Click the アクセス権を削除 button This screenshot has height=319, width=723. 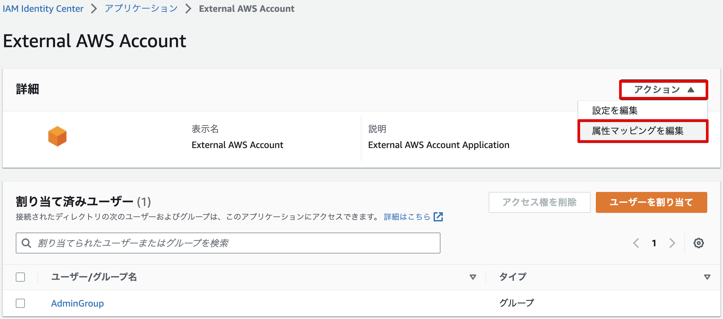tap(539, 202)
